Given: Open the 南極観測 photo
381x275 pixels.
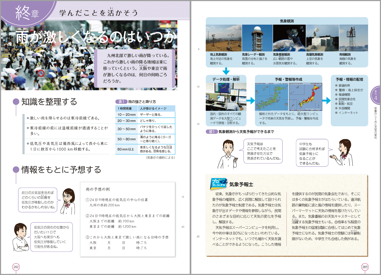Looking at the screenshot, I should 354,38.
